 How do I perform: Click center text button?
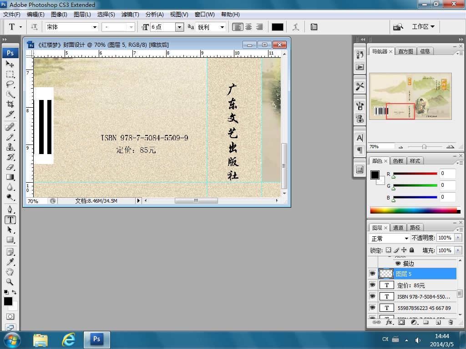point(248,27)
